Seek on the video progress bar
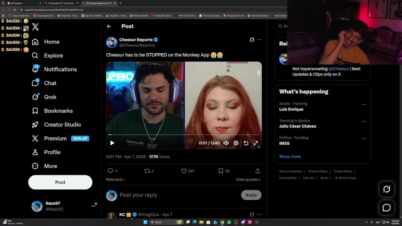 [184, 135]
